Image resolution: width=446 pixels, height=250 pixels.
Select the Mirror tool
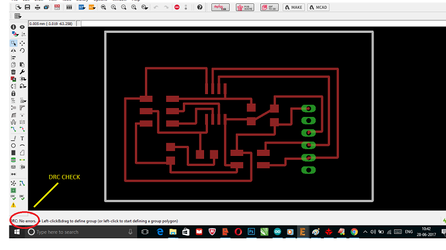point(13,51)
